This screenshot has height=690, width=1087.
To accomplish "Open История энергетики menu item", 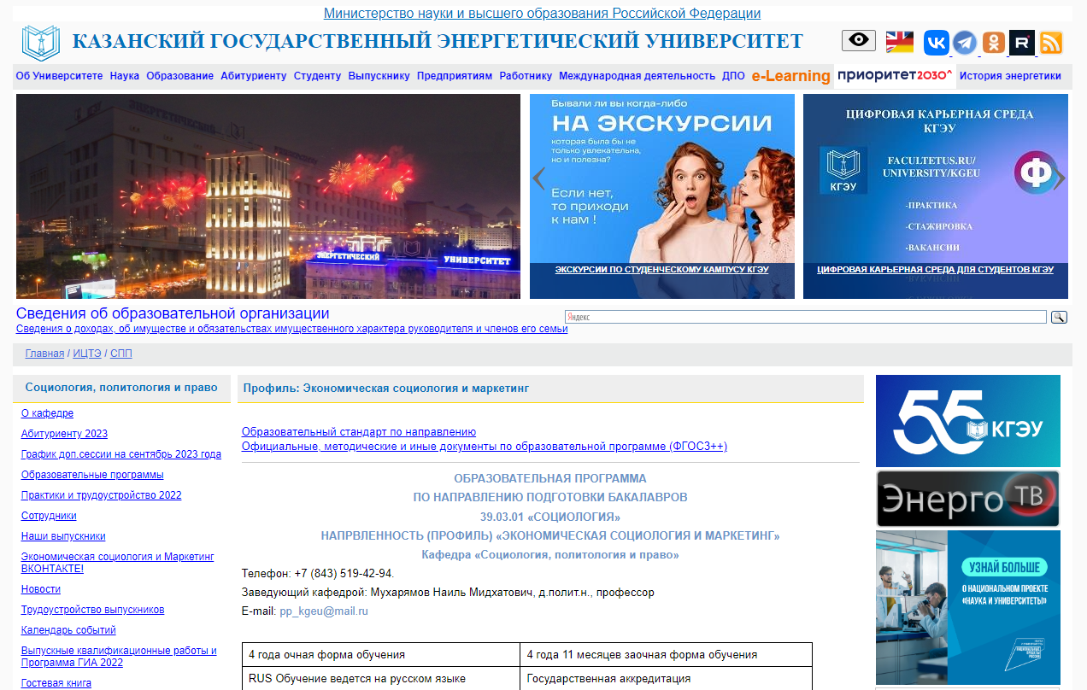I will click(1010, 76).
